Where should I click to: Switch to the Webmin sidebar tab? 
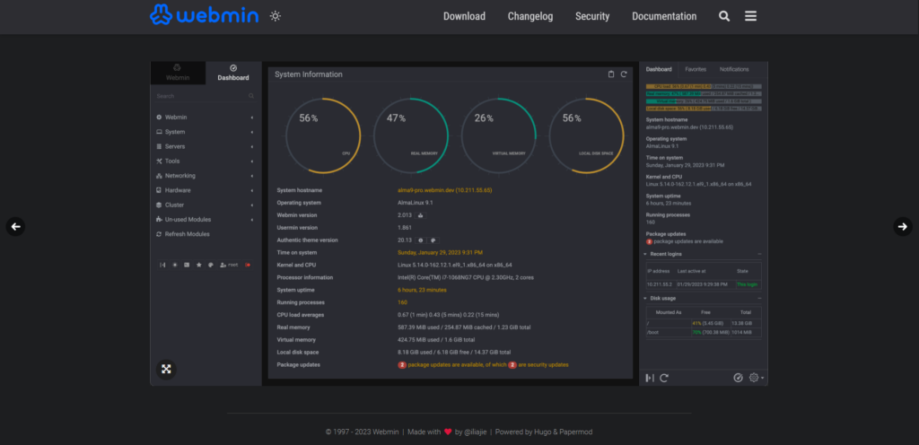(178, 73)
